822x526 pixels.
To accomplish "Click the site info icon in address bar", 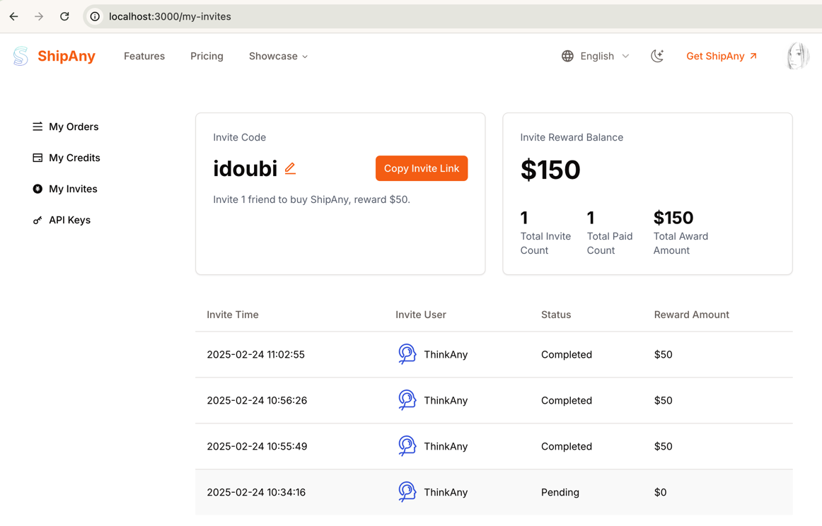I will coord(95,16).
